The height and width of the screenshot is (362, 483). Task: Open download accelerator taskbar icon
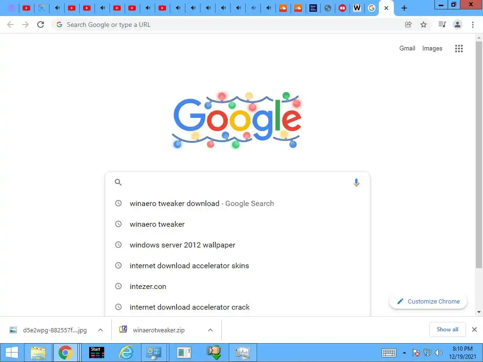(214, 353)
